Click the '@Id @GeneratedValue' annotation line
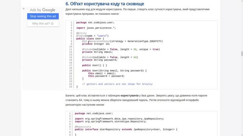The height and width of the screenshot is (136, 243). click(122, 41)
